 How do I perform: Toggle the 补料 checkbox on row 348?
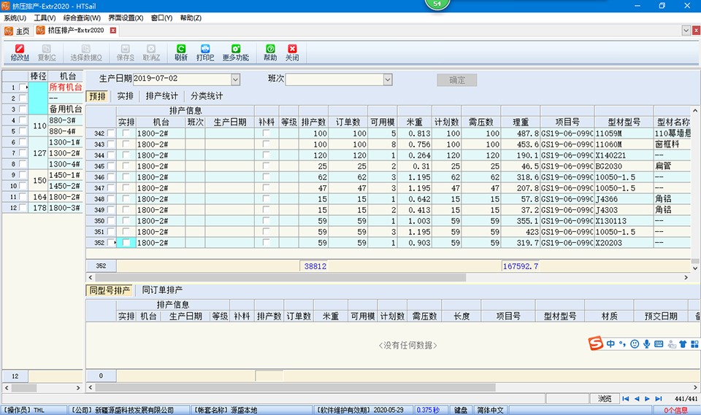pyautogui.click(x=266, y=199)
